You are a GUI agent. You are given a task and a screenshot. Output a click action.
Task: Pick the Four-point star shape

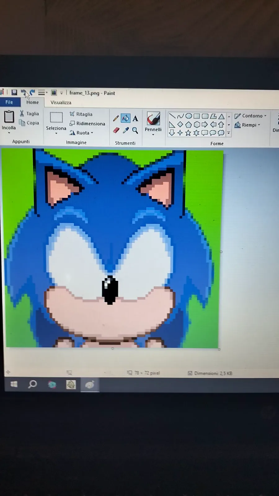[180, 133]
